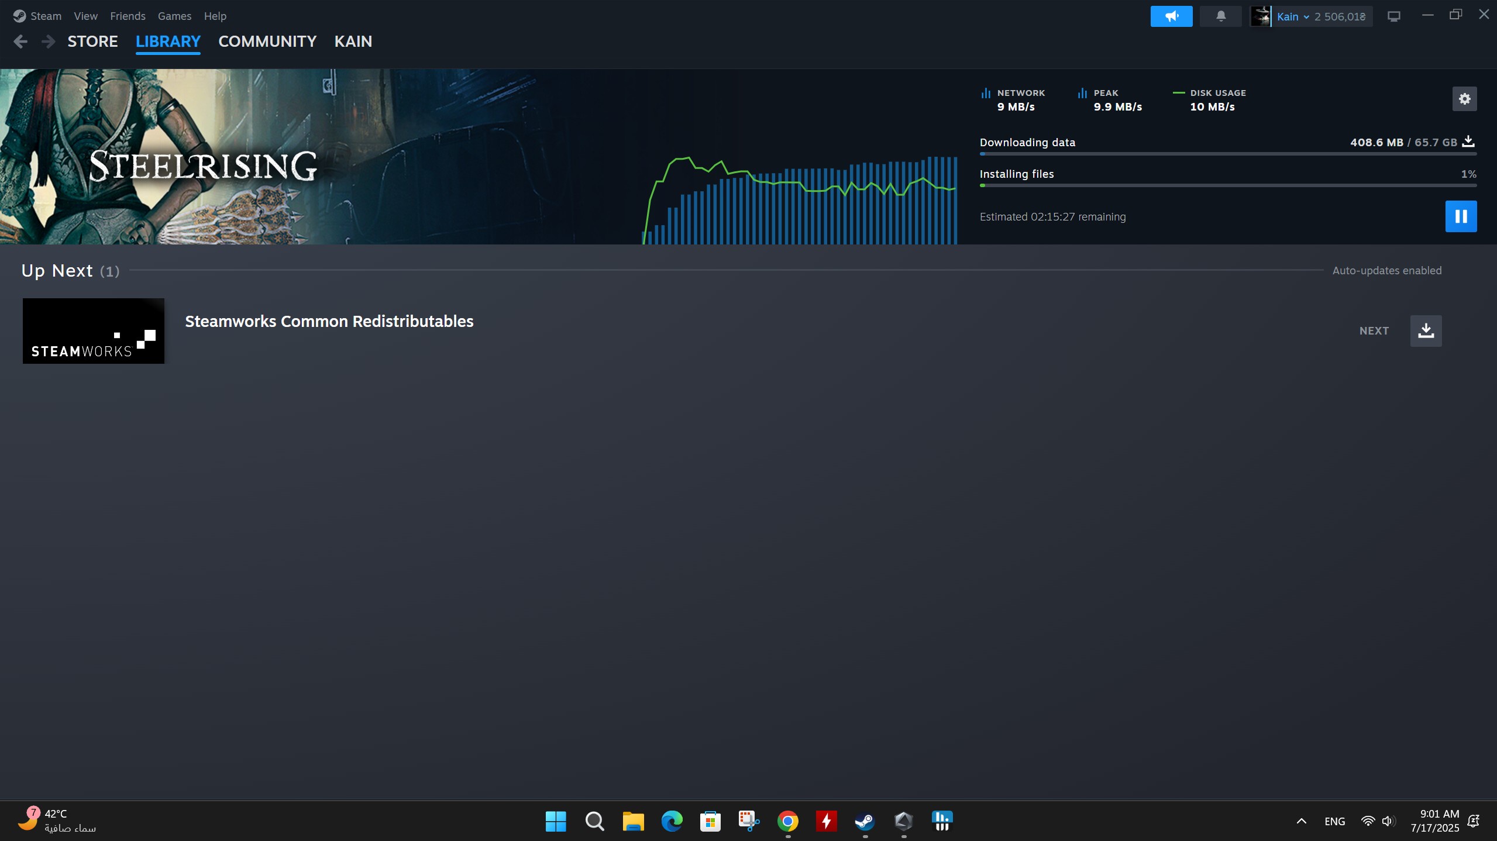Open the KAIN profile tab
The image size is (1497, 841).
[353, 42]
